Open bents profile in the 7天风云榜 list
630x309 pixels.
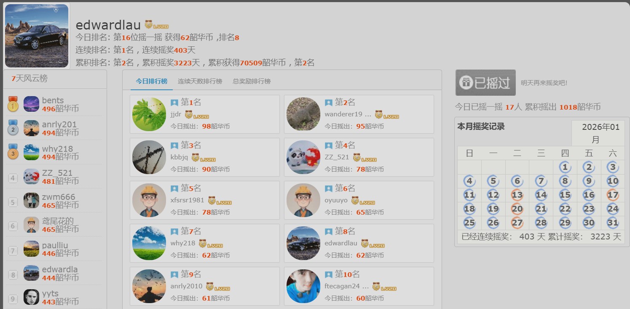click(x=53, y=100)
